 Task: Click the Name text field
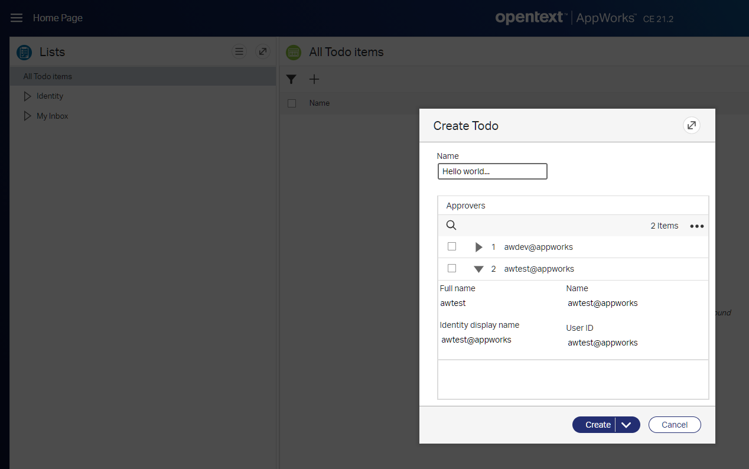pyautogui.click(x=492, y=171)
